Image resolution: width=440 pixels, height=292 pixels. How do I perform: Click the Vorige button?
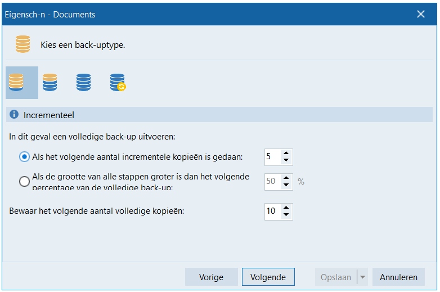[x=211, y=277]
